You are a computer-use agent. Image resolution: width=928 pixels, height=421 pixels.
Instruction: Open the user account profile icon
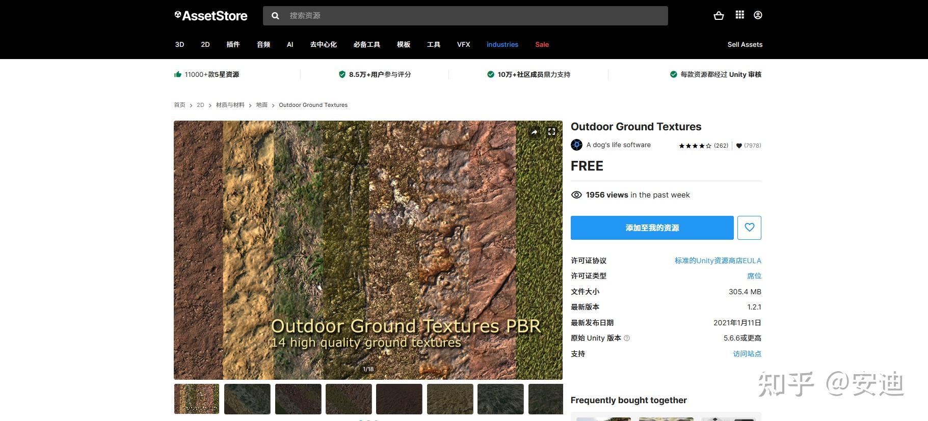coord(758,15)
